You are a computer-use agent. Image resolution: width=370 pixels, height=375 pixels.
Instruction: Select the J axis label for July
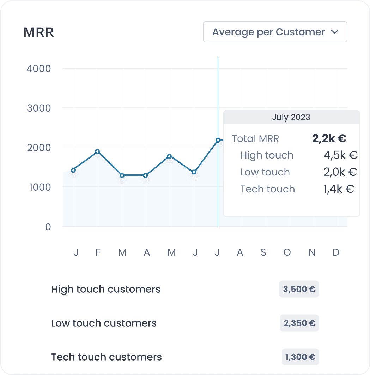tap(218, 252)
